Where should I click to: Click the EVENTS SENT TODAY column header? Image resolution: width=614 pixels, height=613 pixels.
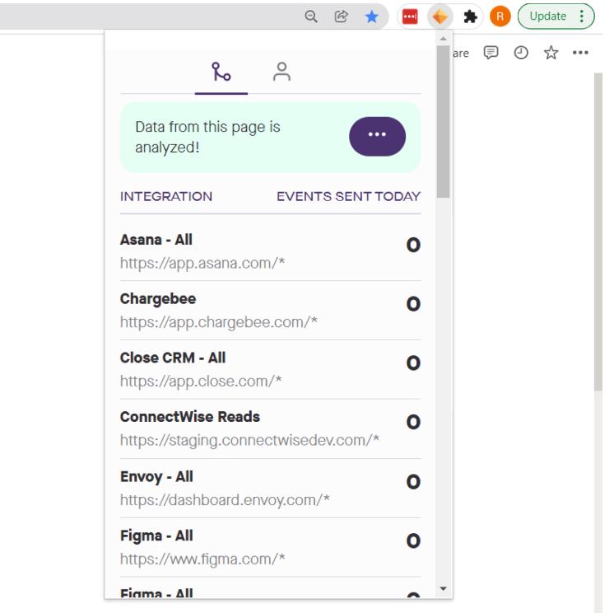coord(348,196)
